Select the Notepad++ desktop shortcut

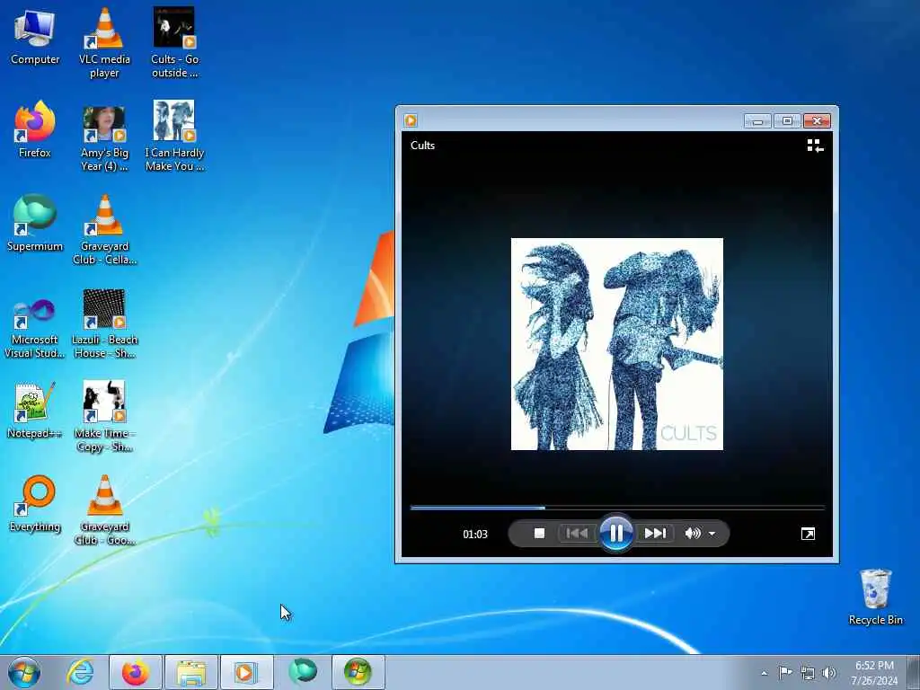tap(35, 410)
